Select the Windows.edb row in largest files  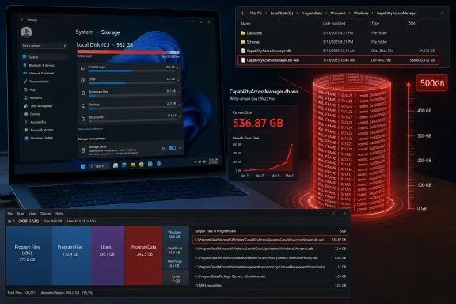270,249
